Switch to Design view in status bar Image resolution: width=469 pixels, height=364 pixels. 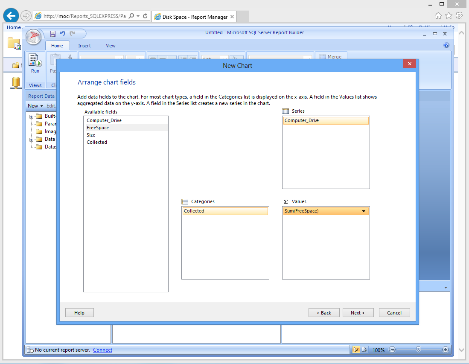356,350
